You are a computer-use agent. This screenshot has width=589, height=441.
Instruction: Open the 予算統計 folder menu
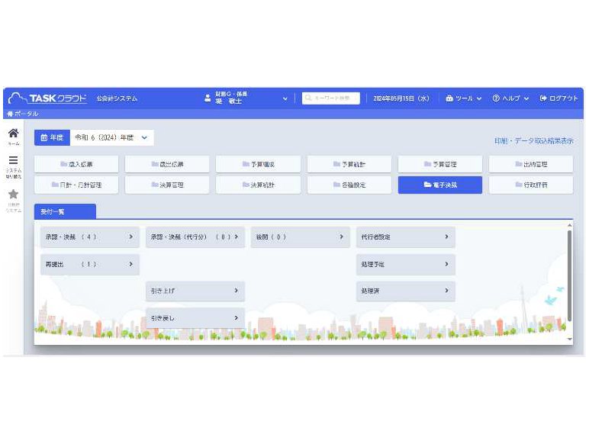(x=349, y=164)
